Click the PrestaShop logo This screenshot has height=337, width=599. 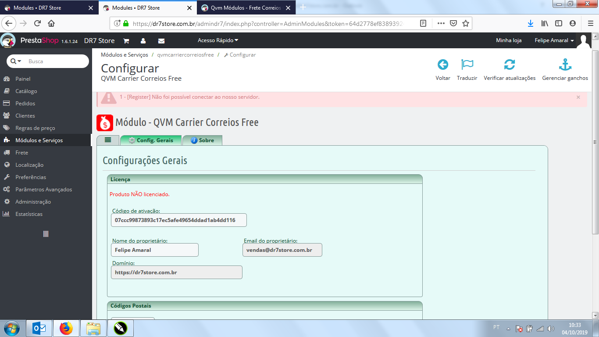(x=39, y=40)
